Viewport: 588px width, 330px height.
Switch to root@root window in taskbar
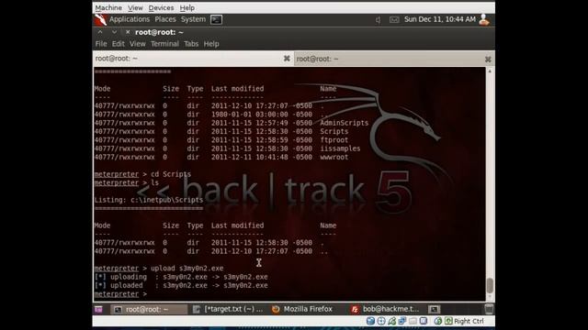click(149, 309)
